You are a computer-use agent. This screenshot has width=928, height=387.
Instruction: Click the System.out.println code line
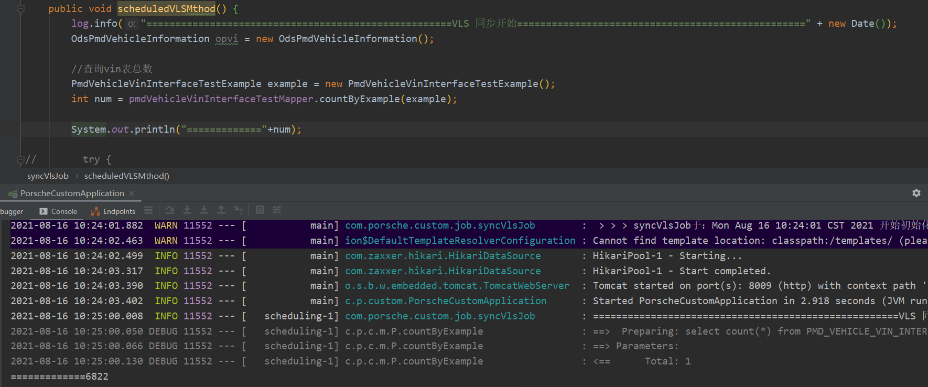pos(186,130)
